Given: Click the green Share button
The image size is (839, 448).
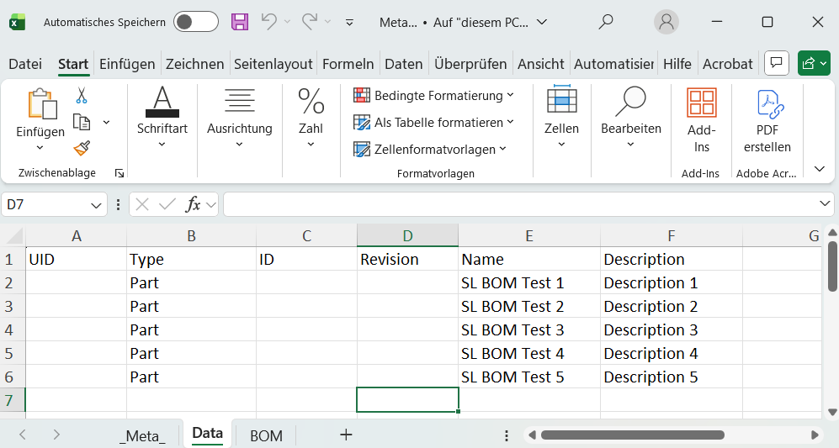Looking at the screenshot, I should (x=814, y=63).
